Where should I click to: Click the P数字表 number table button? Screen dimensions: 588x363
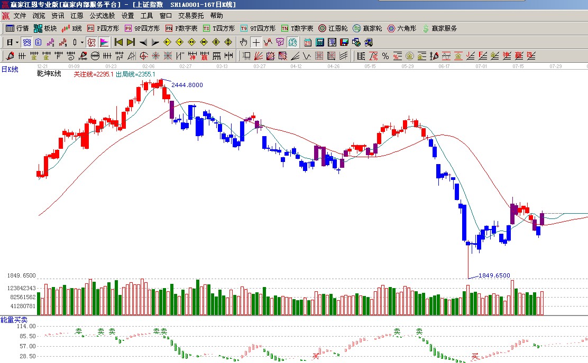pyautogui.click(x=181, y=28)
